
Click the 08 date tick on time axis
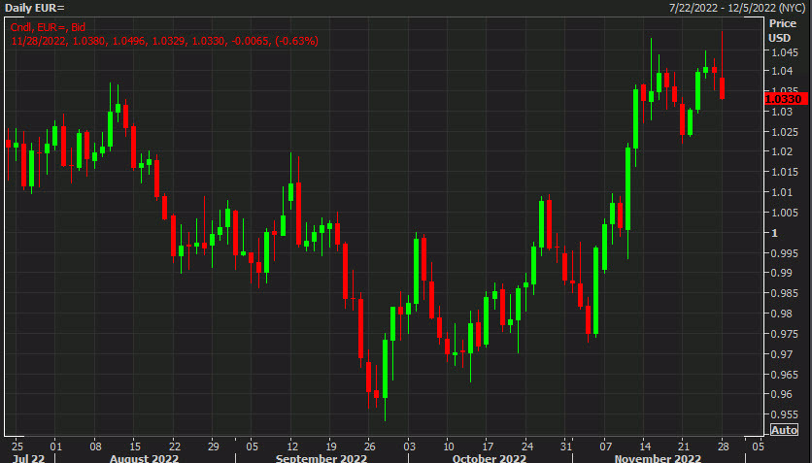click(x=95, y=446)
